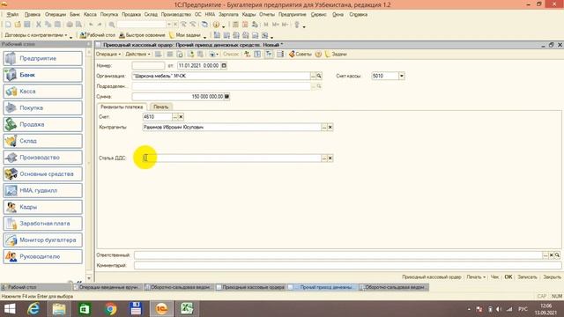
Task: Open the calculator for the Сумма field
Action: pyautogui.click(x=226, y=96)
